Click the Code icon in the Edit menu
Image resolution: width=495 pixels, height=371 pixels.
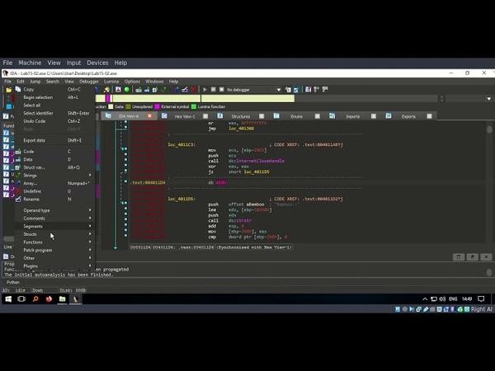click(x=18, y=152)
